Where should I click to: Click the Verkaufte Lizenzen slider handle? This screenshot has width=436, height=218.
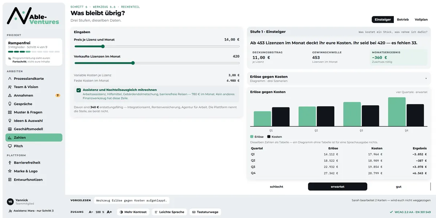[x=133, y=63]
